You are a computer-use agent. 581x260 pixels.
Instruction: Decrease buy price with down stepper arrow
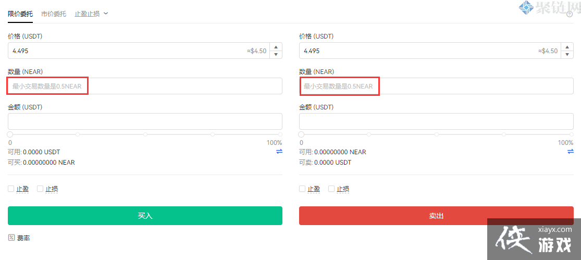tap(276, 55)
